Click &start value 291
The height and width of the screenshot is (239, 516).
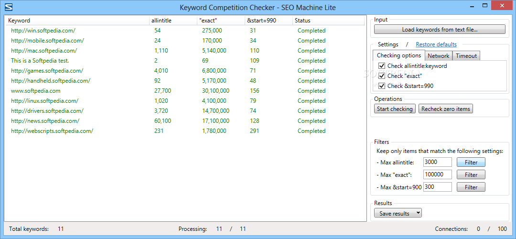click(254, 131)
